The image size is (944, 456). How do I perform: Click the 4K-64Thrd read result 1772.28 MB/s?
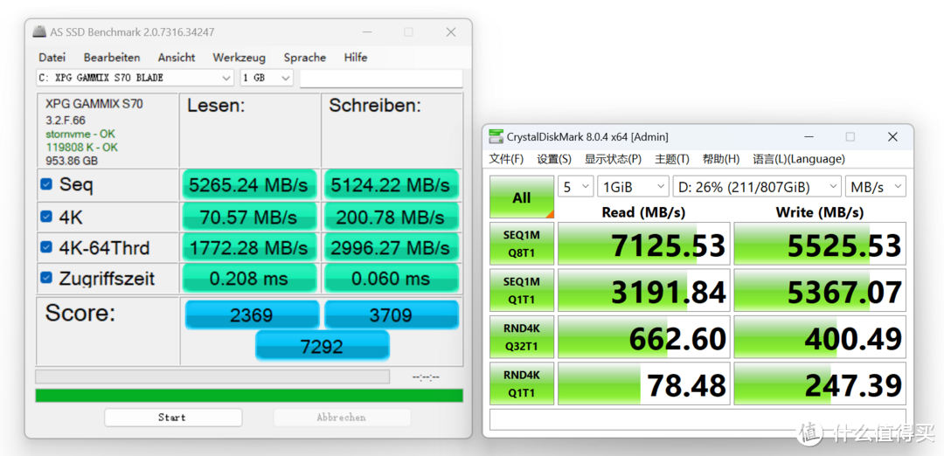[x=248, y=247]
